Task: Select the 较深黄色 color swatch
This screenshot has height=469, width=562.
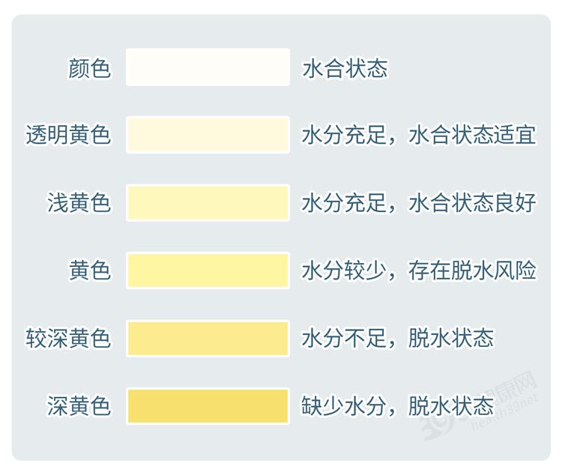Action: pyautogui.click(x=208, y=338)
